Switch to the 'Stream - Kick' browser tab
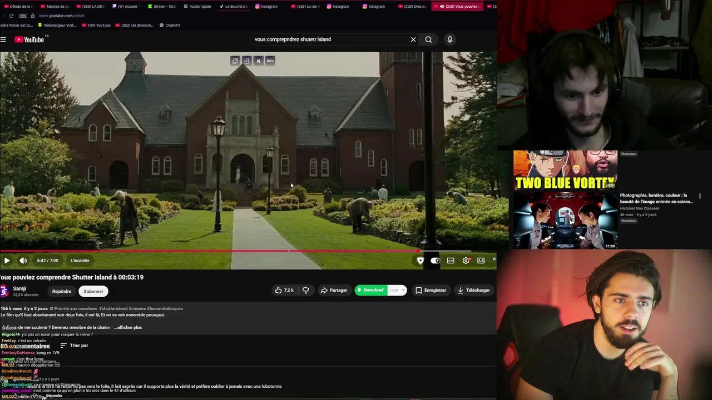 pos(161,6)
